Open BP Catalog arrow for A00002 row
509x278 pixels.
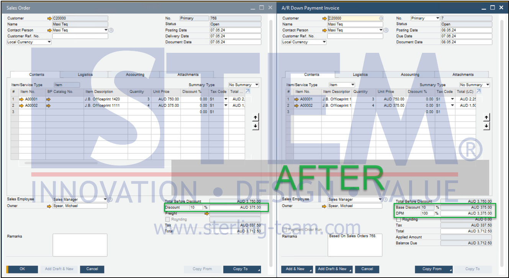tap(49, 106)
